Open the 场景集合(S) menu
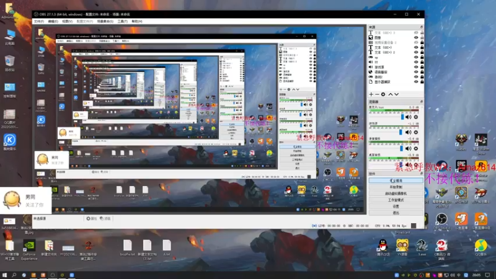496x279 pixels. pos(105,22)
